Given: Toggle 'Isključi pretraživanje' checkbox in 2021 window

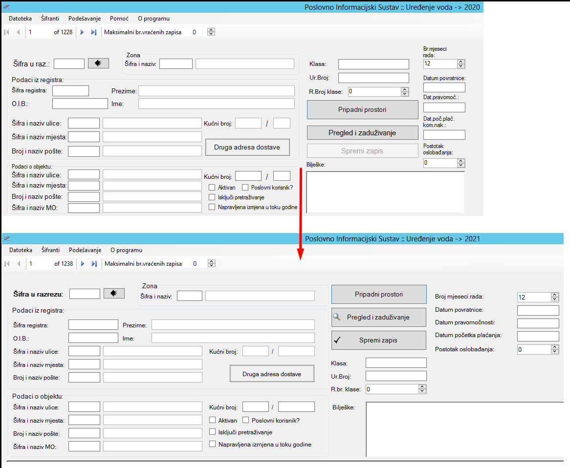Looking at the screenshot, I should [213, 432].
